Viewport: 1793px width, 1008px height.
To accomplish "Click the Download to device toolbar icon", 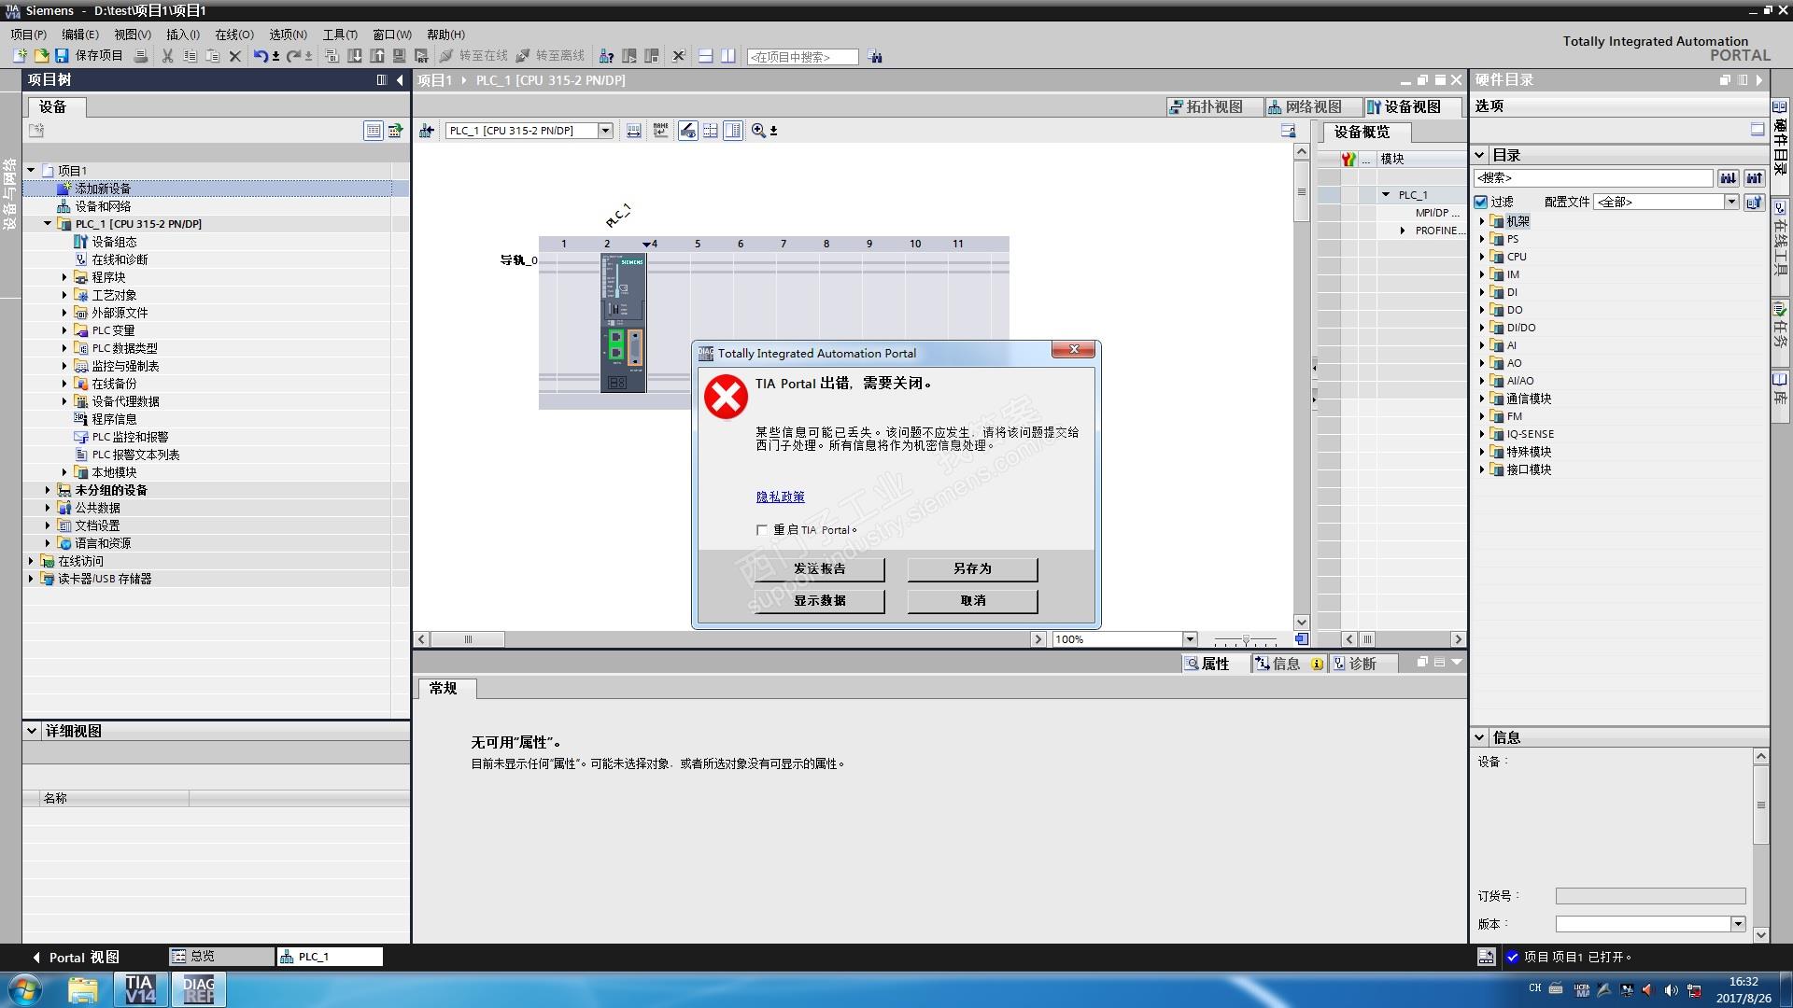I will [355, 56].
